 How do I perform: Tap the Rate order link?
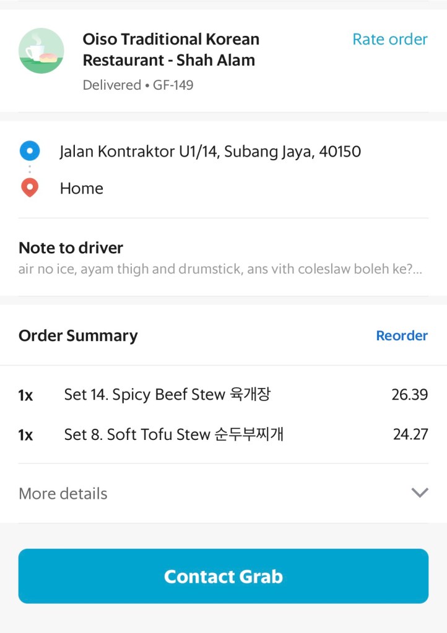click(x=389, y=40)
